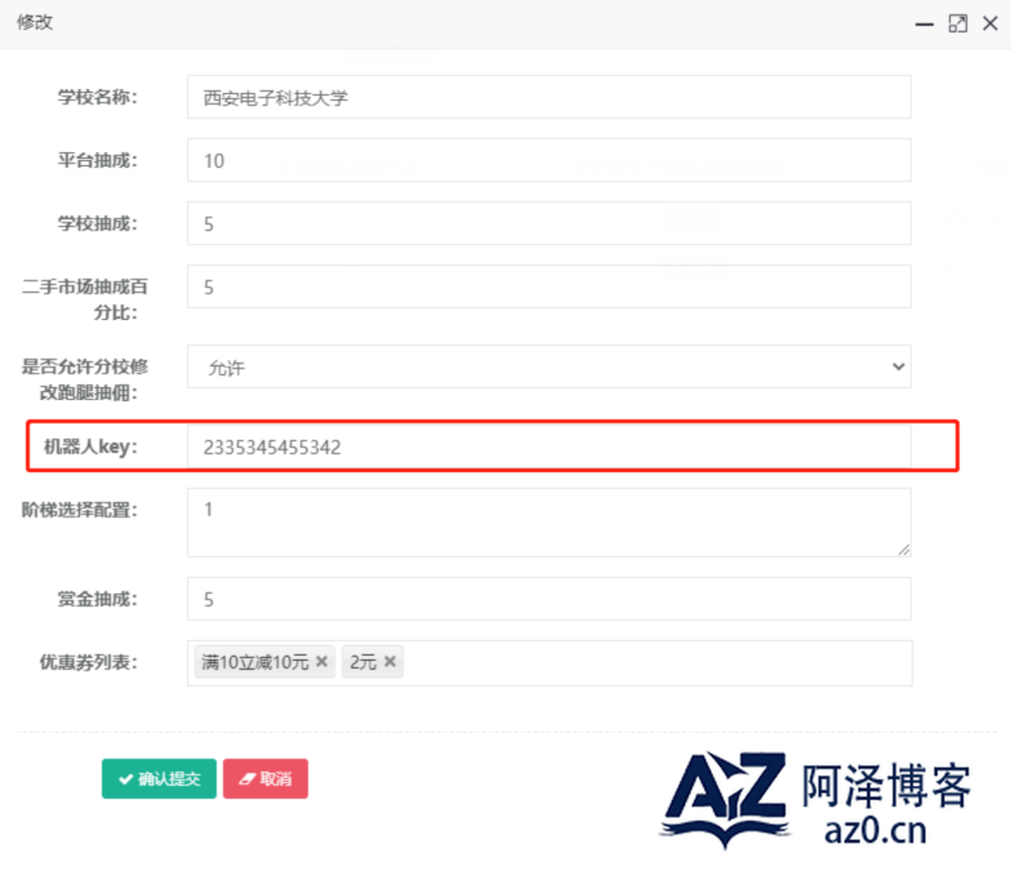Grab the textarea resize handle in 阶梯选择配置
The image size is (1011, 880).
tap(904, 550)
